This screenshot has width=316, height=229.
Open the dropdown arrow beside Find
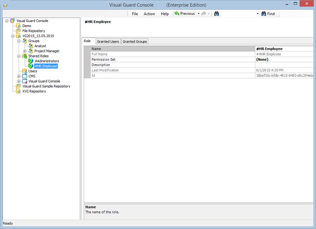[x=258, y=14]
